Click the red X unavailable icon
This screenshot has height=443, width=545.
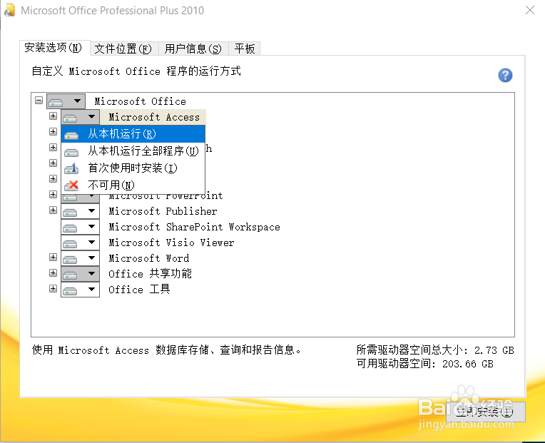71,185
